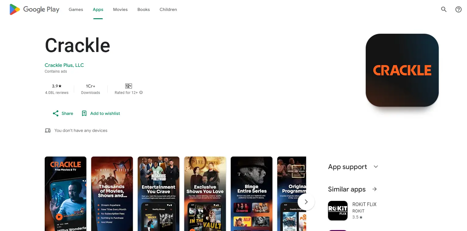
Task: Click 'You don't have any devices' text
Action: point(81,130)
